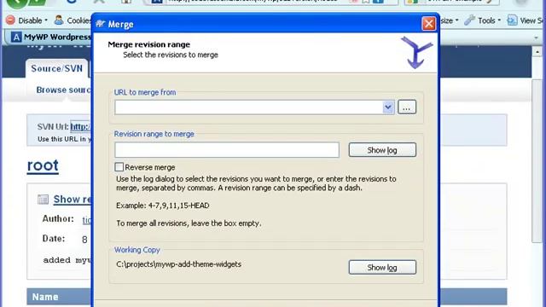This screenshot has width=546, height=307.
Task: Click the working copy path text
Action: tap(178, 264)
